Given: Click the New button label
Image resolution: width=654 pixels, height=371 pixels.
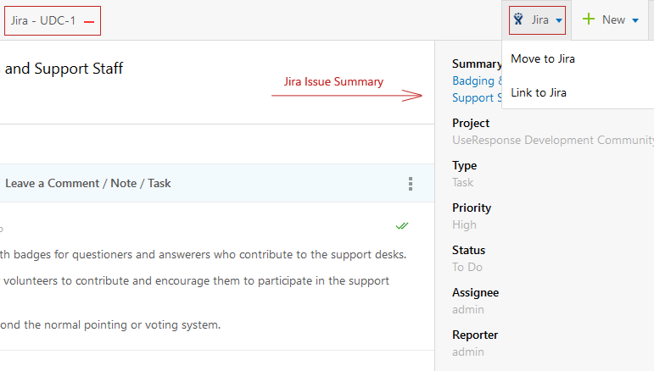Looking at the screenshot, I should tap(613, 19).
